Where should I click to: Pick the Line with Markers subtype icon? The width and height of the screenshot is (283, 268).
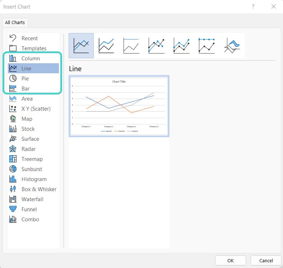coord(156,46)
